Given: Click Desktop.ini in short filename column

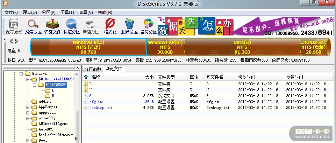Looking at the screenshot, I should point(218,108).
